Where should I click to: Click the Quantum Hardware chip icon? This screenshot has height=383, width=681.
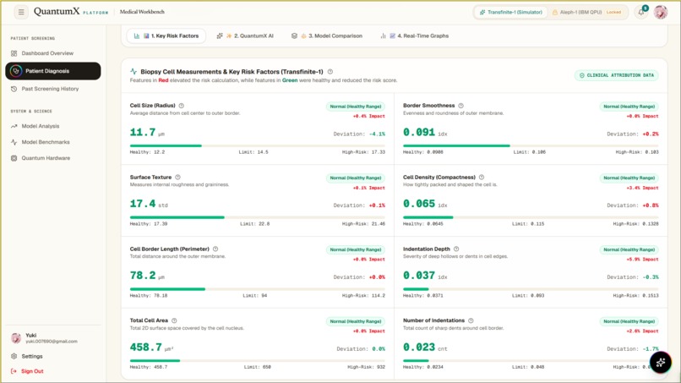click(14, 158)
